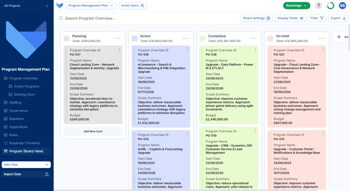Click the Active column's blue color swatch

[134, 38]
